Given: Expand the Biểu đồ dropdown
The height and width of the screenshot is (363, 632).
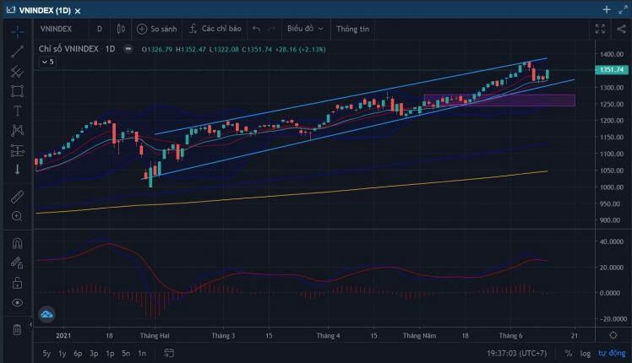Looking at the screenshot, I should pyautogui.click(x=305, y=29).
